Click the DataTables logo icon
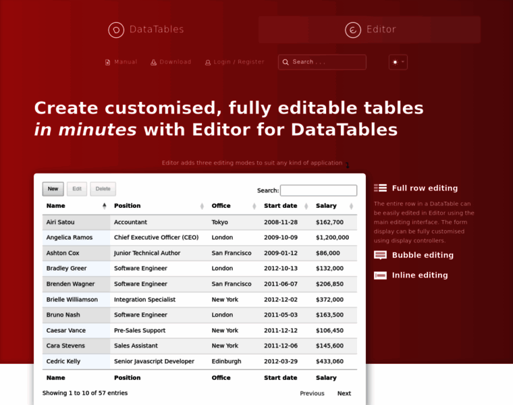The height and width of the screenshot is (405, 513). coord(116,30)
